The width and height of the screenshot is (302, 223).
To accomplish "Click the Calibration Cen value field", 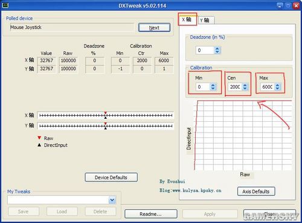I will click(x=235, y=87).
